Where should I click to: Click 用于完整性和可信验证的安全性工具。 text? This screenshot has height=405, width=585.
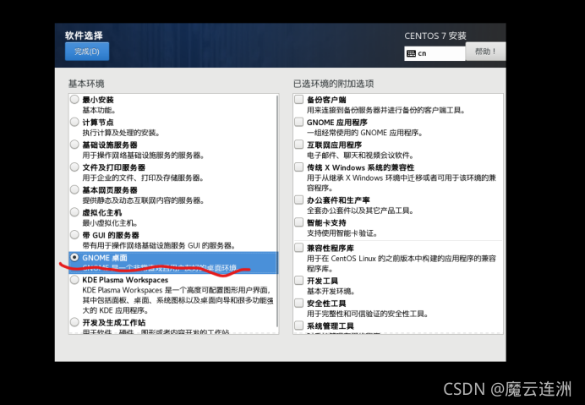click(x=367, y=314)
